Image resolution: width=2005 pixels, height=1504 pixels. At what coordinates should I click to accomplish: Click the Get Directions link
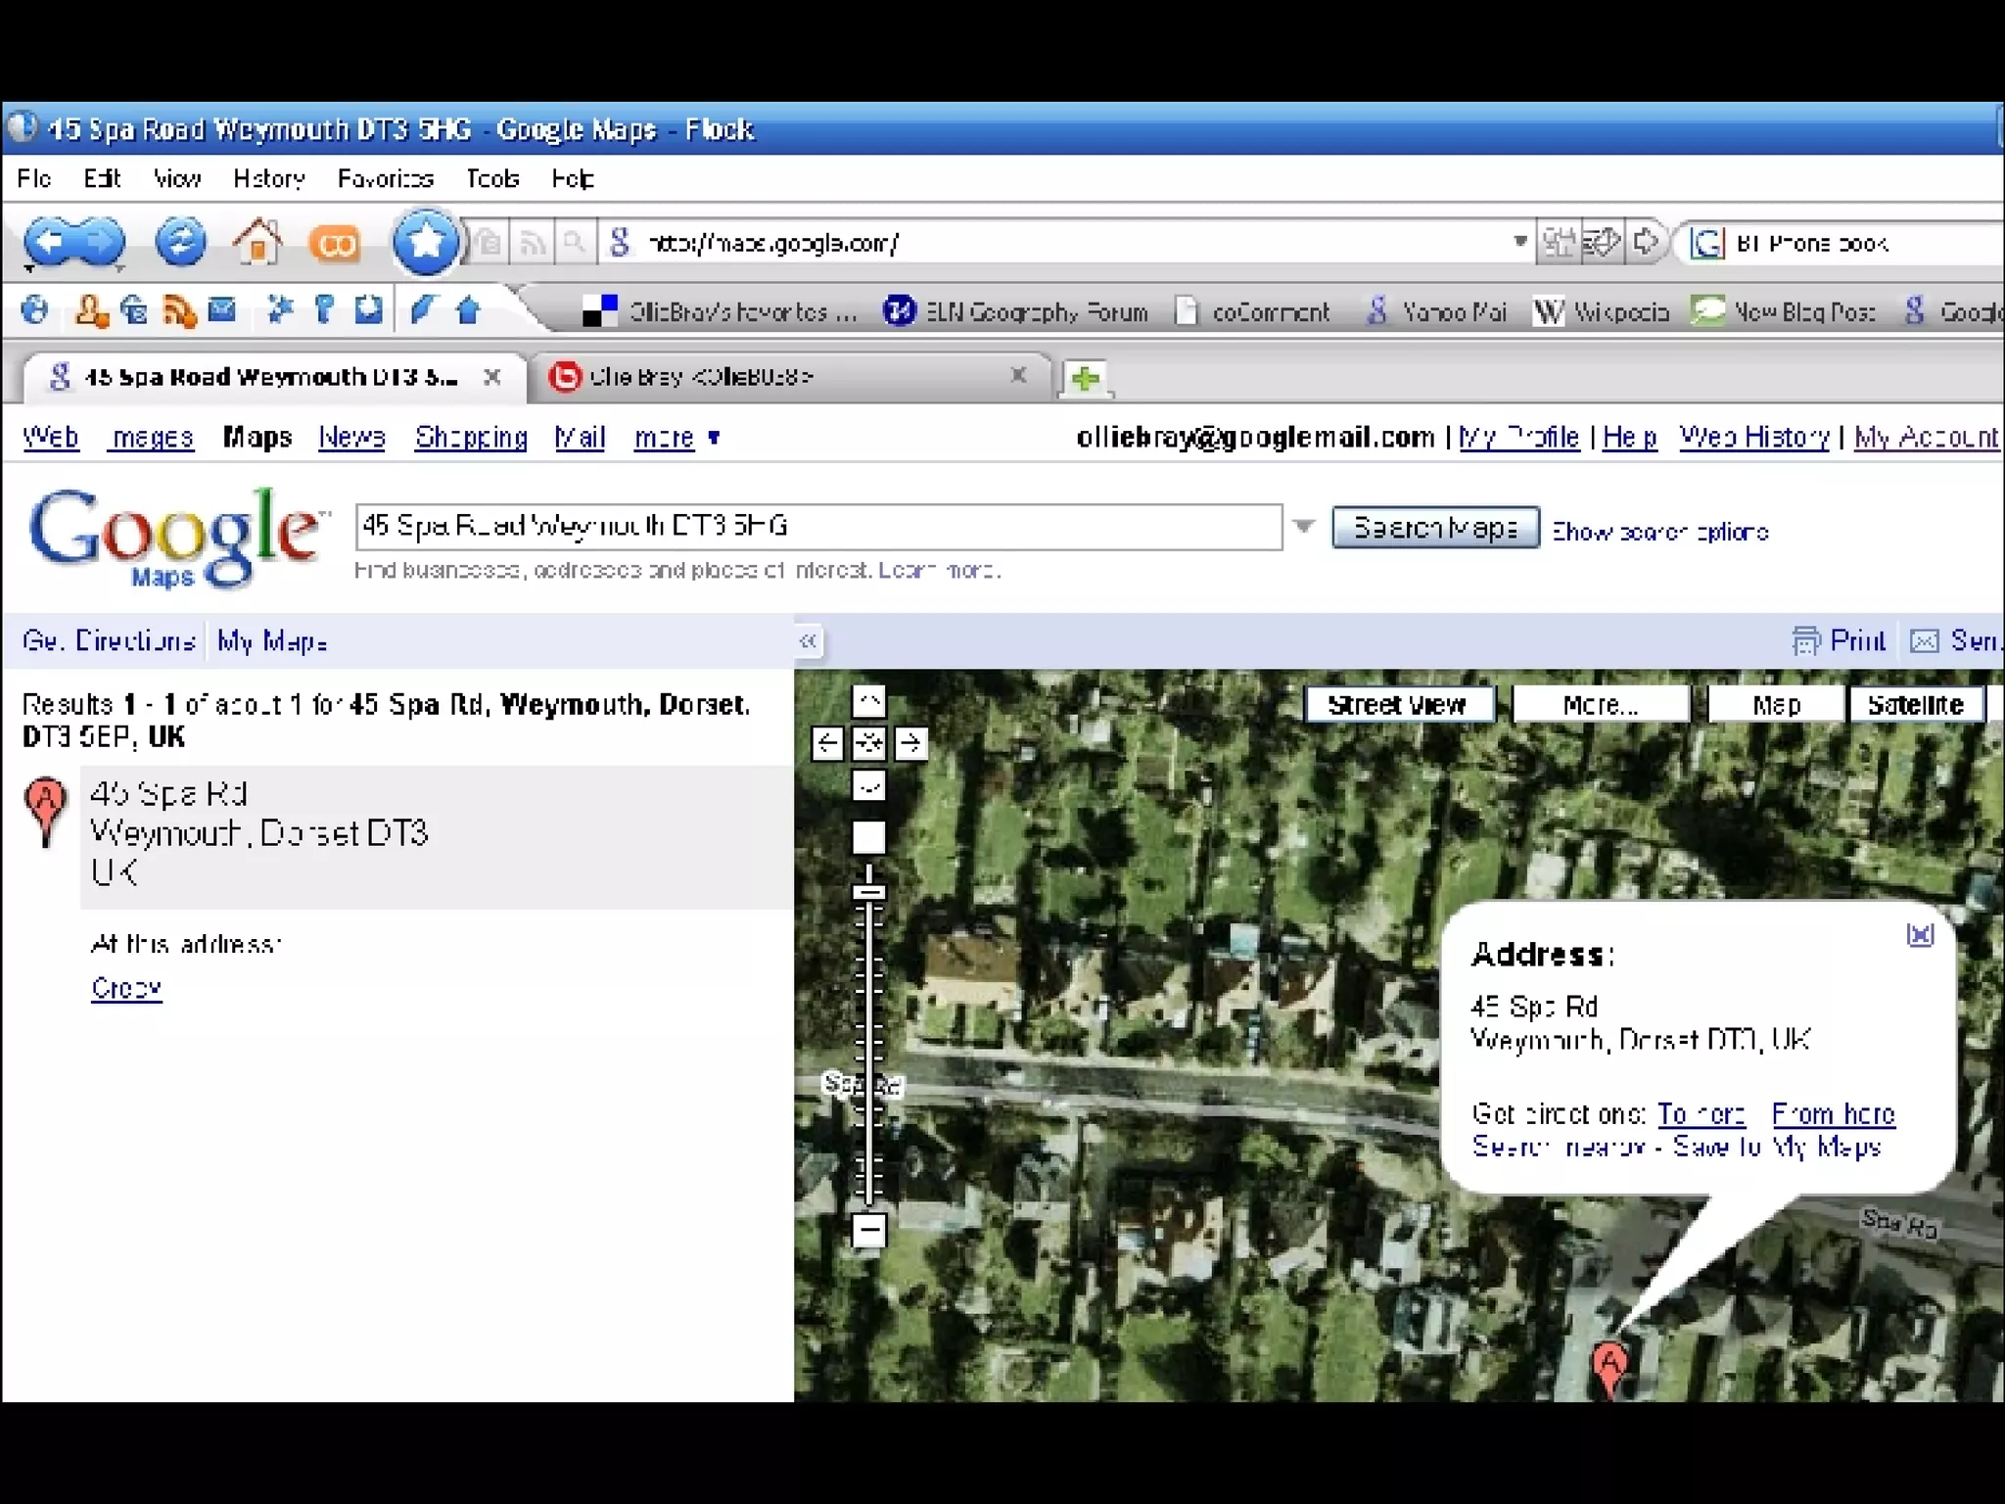[109, 641]
